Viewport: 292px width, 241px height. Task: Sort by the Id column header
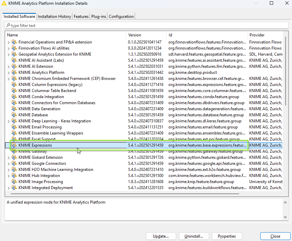click(207, 35)
